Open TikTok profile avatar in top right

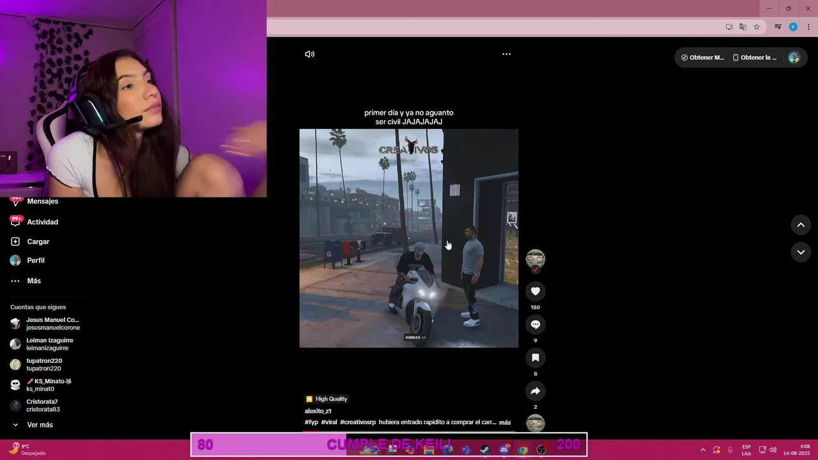point(794,57)
